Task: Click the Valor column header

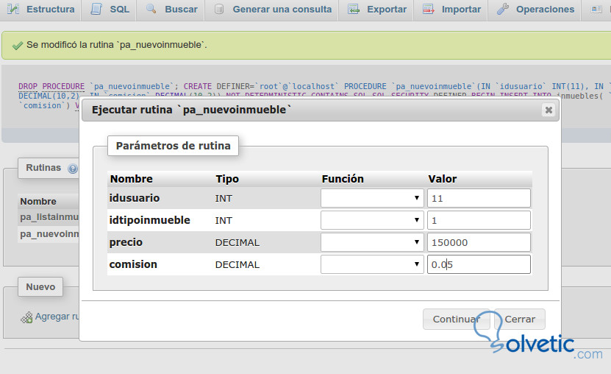Action: 443,179
